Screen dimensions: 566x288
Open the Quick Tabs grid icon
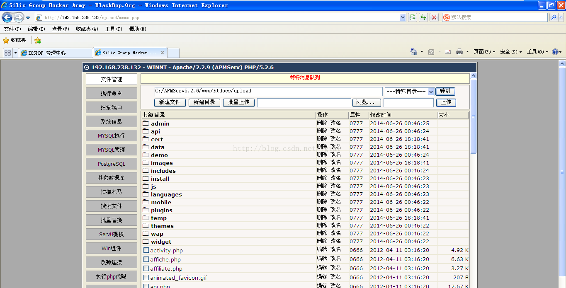click(7, 53)
